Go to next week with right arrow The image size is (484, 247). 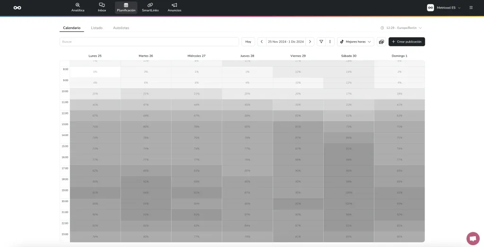pyautogui.click(x=310, y=42)
